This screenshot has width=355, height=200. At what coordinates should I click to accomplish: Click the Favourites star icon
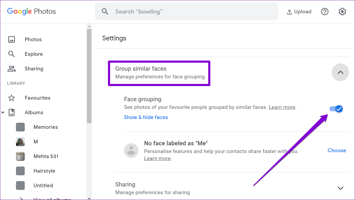pyautogui.click(x=11, y=98)
